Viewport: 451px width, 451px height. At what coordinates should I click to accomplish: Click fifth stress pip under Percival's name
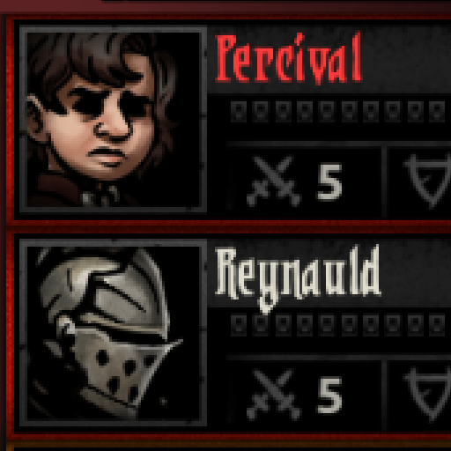coord(327,111)
